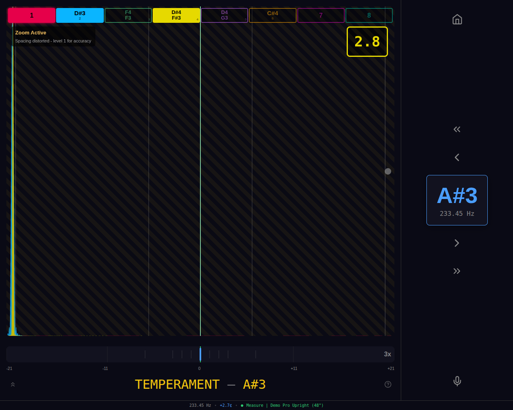Go to previous note with left chevron
Image resolution: width=513 pixels, height=410 pixels.
[x=457, y=157]
